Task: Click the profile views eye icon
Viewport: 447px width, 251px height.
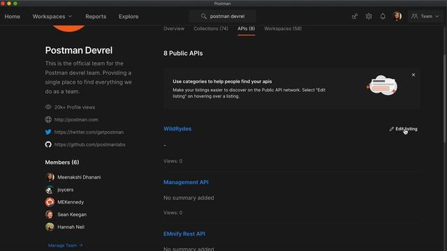Action: [48, 107]
